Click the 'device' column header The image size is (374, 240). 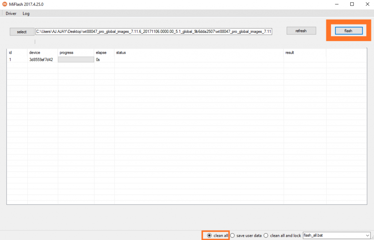pyautogui.click(x=43, y=53)
